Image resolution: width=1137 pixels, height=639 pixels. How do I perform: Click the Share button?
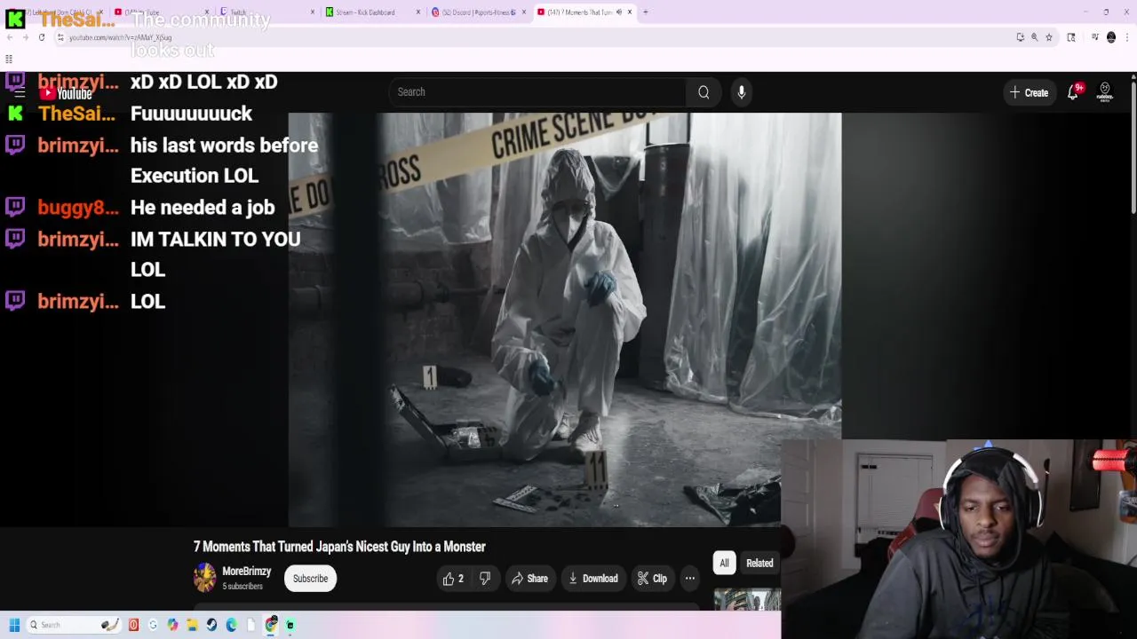529,579
